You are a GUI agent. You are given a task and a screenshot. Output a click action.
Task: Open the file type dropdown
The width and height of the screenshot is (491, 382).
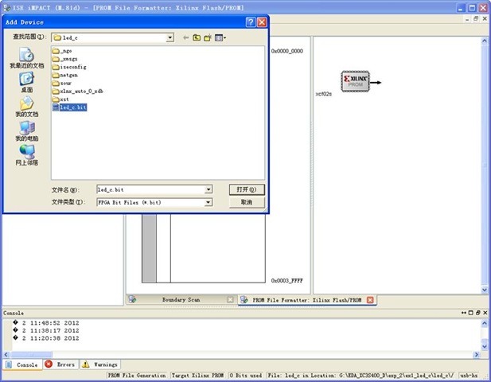pos(208,202)
